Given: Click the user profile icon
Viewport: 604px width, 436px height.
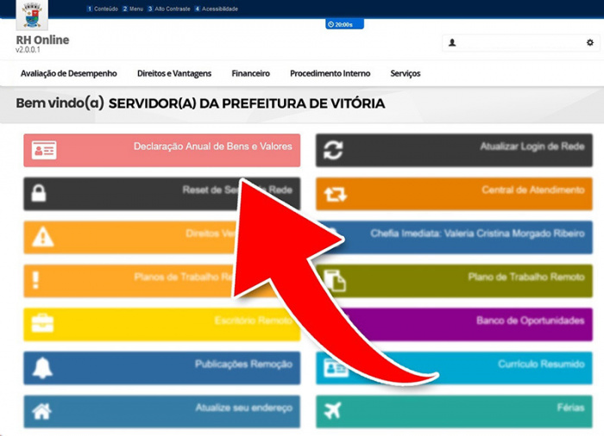Looking at the screenshot, I should [x=452, y=43].
